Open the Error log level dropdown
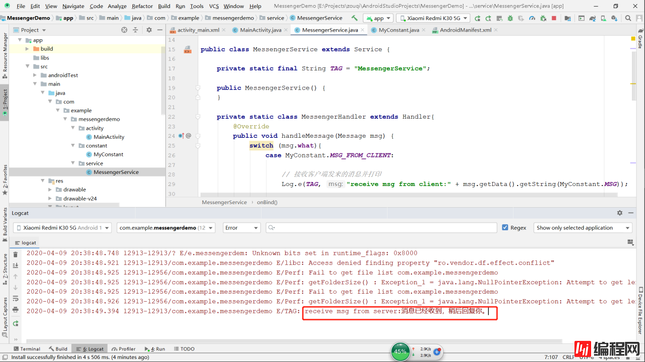Viewport: 645px width, 362px height. 242,228
